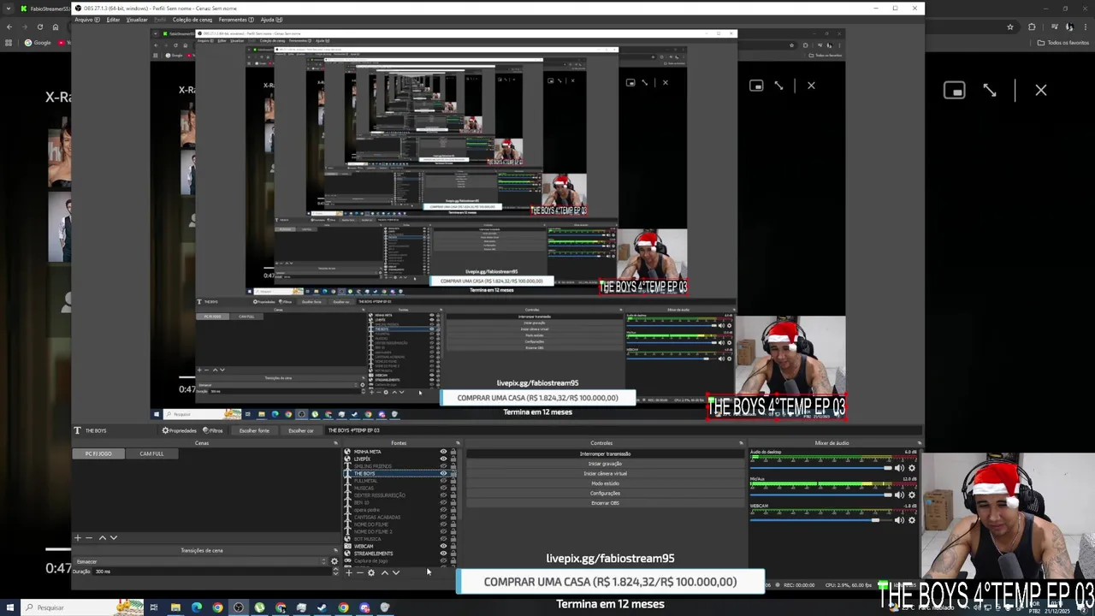Increase transition Duração with up arrow

click(x=335, y=569)
